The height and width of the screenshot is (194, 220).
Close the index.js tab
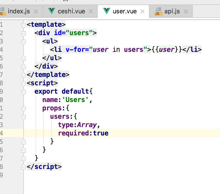pos(36,11)
